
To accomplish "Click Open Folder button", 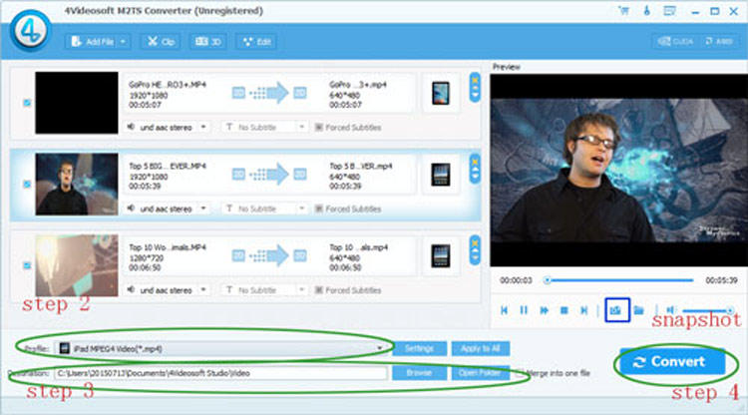I will (x=481, y=373).
